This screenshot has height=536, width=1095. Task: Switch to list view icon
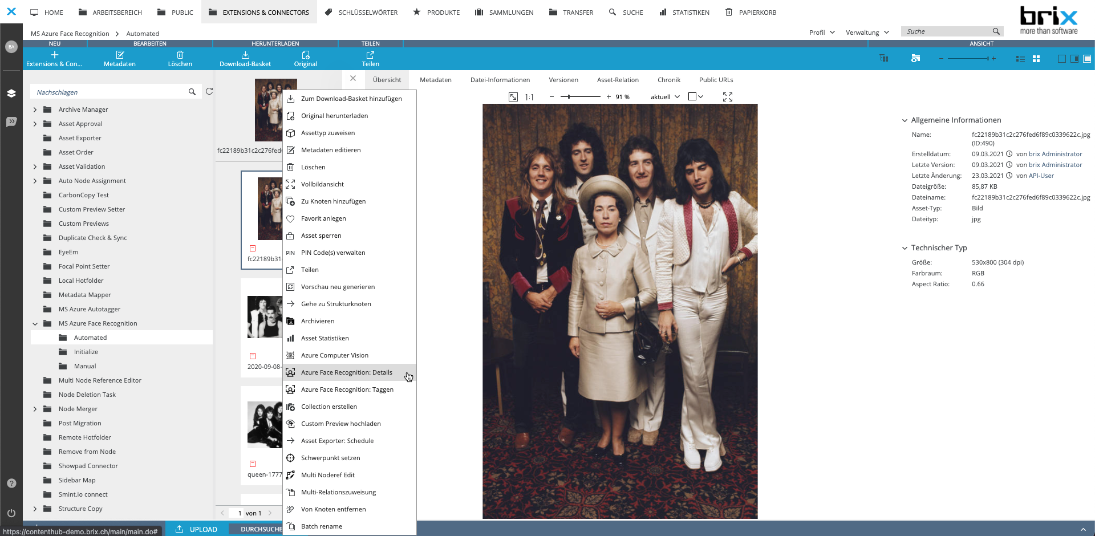tap(1020, 59)
